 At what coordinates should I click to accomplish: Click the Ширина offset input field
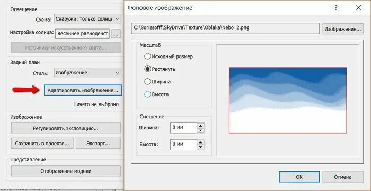click(183, 128)
